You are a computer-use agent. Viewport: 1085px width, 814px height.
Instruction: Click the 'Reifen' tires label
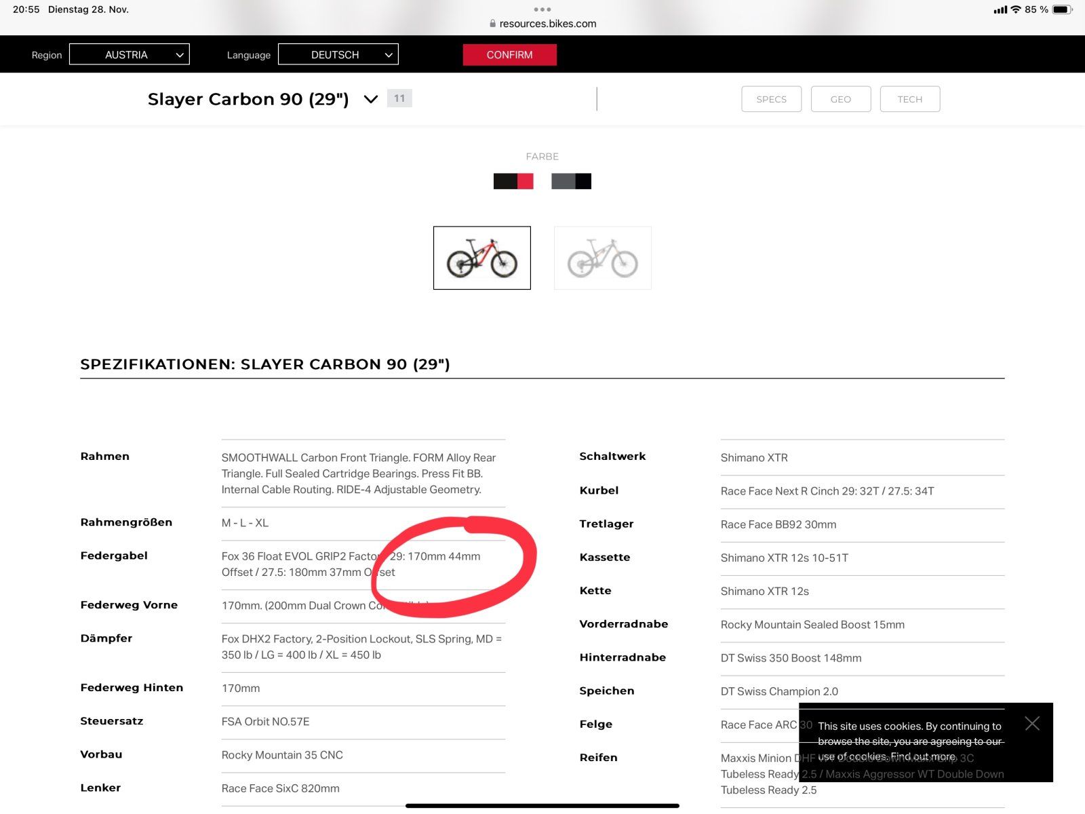598,758
